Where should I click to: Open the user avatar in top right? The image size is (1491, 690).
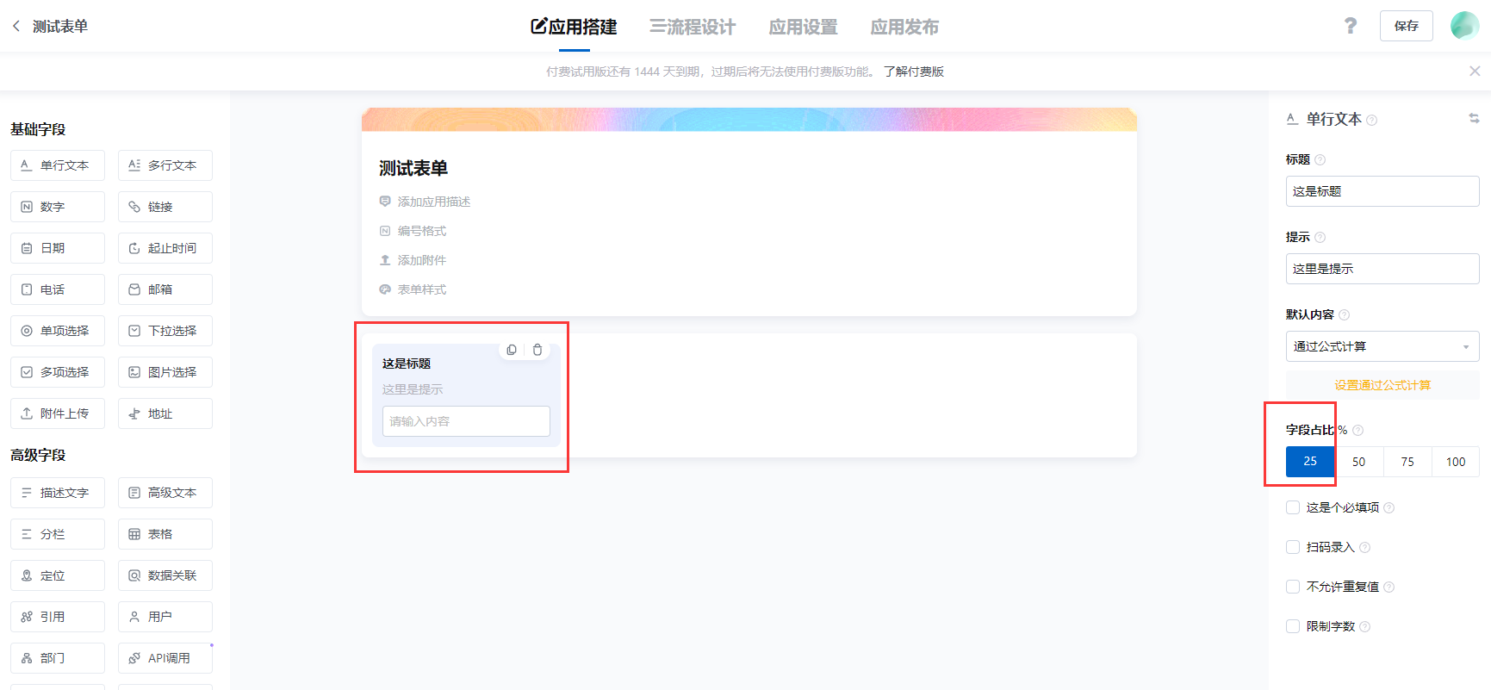click(1463, 26)
